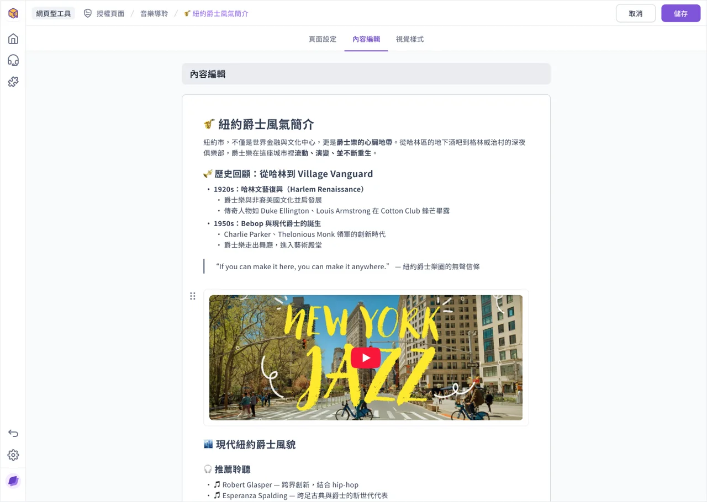The width and height of the screenshot is (707, 502).
Task: Click the 推薦聆聽 heading
Action: (x=227, y=469)
